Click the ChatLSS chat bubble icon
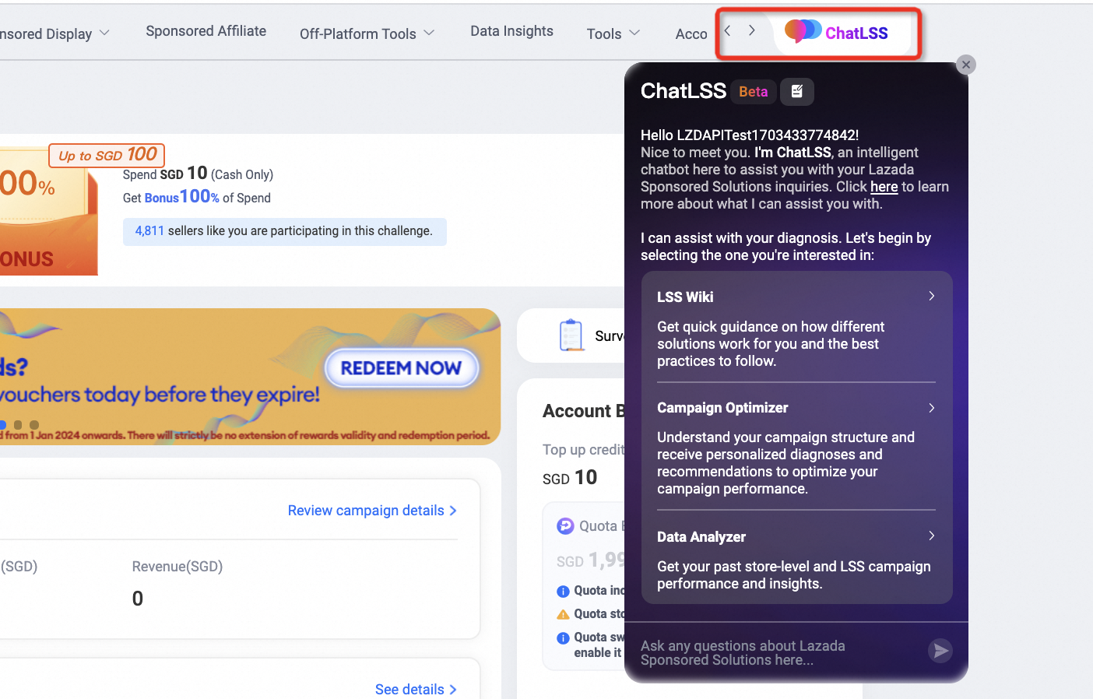The height and width of the screenshot is (699, 1093). pos(803,31)
